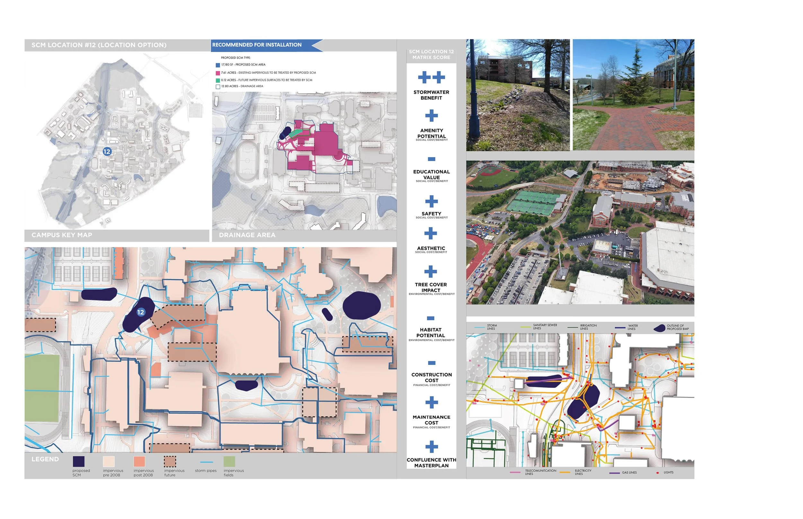Click the Drainage Area label bar

pos(304,235)
